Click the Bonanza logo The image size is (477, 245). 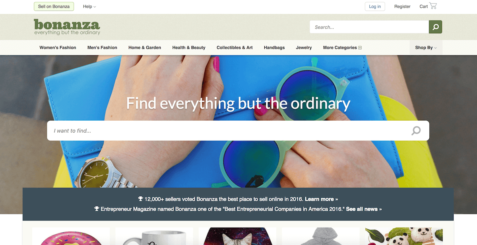click(67, 27)
